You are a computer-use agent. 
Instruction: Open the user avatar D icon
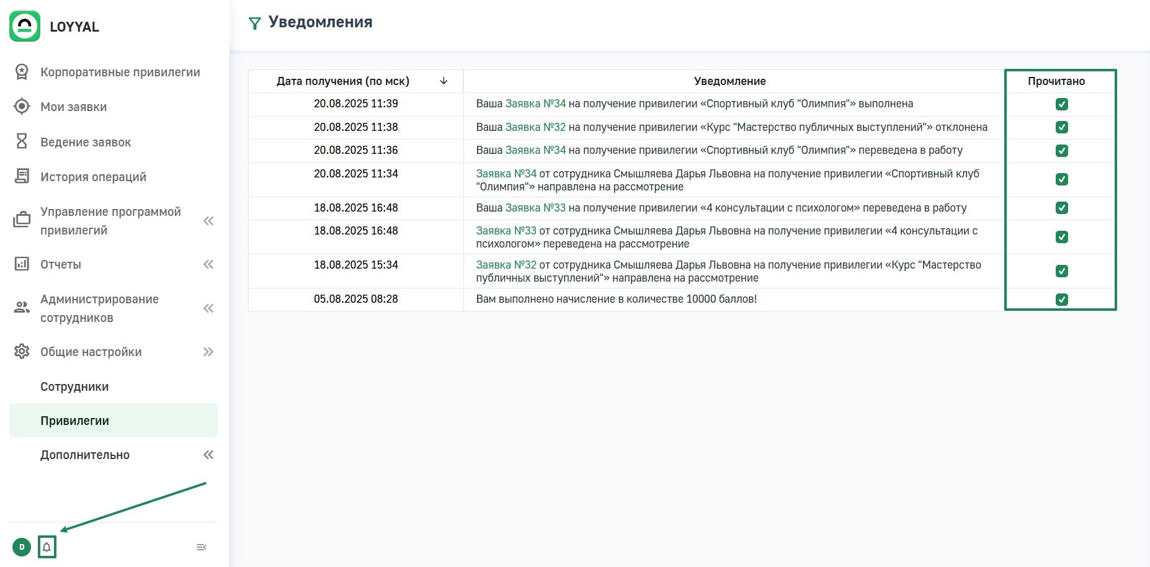[x=22, y=547]
